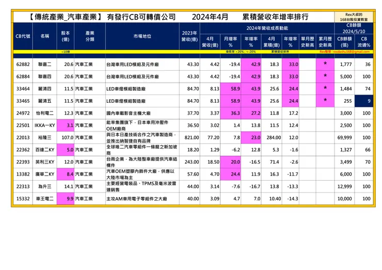The height and width of the screenshot is (270, 382).
Task: Select the name cell 麗清五
Action: coord(44,101)
